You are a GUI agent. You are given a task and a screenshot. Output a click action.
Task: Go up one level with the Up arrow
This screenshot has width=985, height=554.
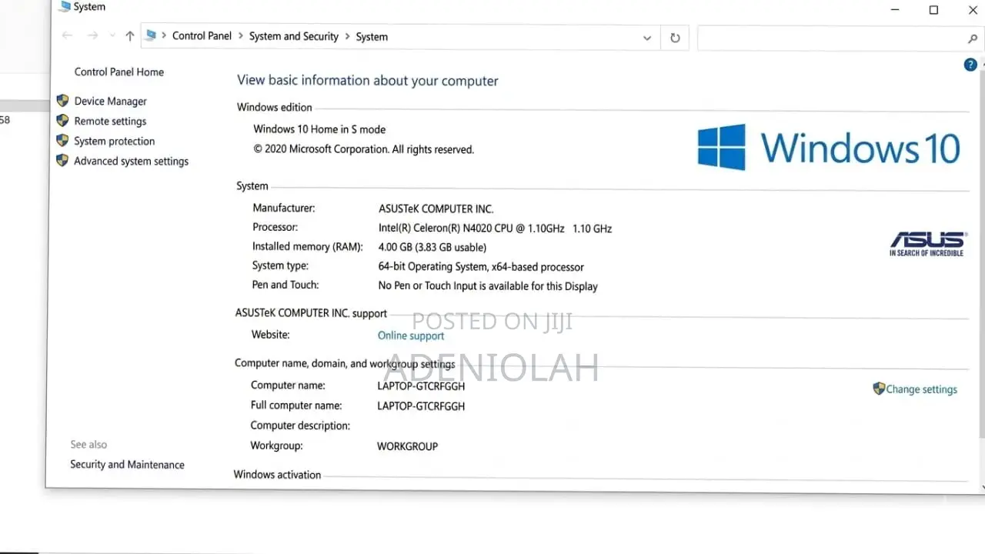129,36
